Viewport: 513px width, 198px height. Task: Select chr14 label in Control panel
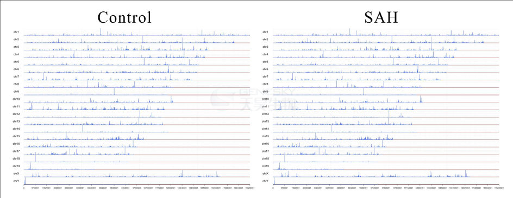17,129
